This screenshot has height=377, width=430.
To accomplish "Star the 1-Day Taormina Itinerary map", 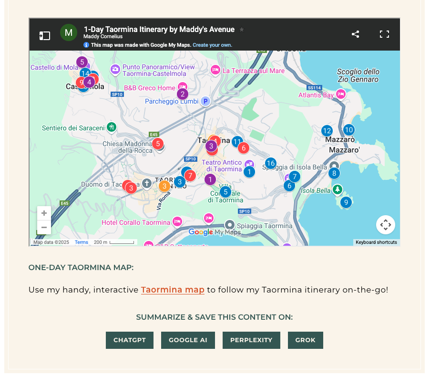I will coord(242,30).
